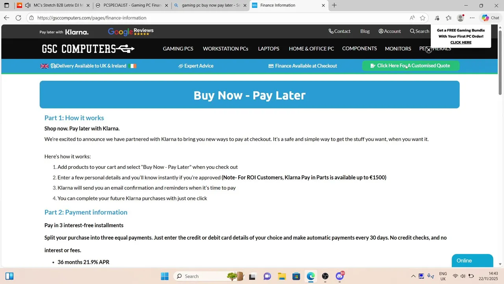Click the 36 months 21.9% APR text
The height and width of the screenshot is (284, 504).
83,262
